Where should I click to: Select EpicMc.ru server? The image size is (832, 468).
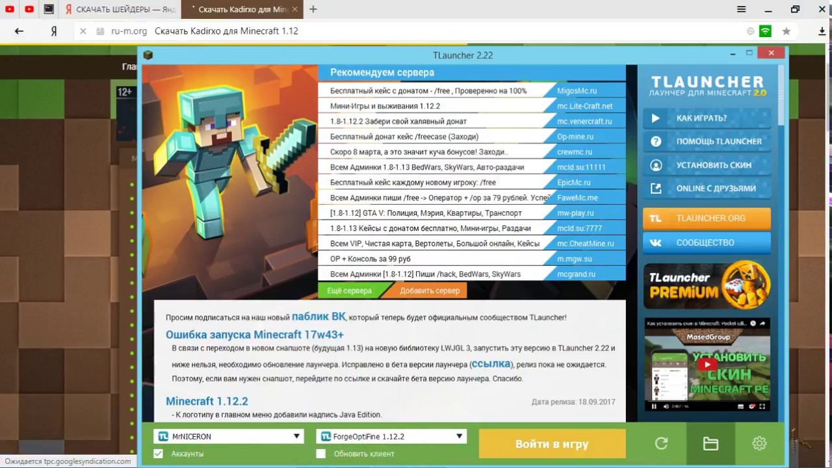point(472,183)
